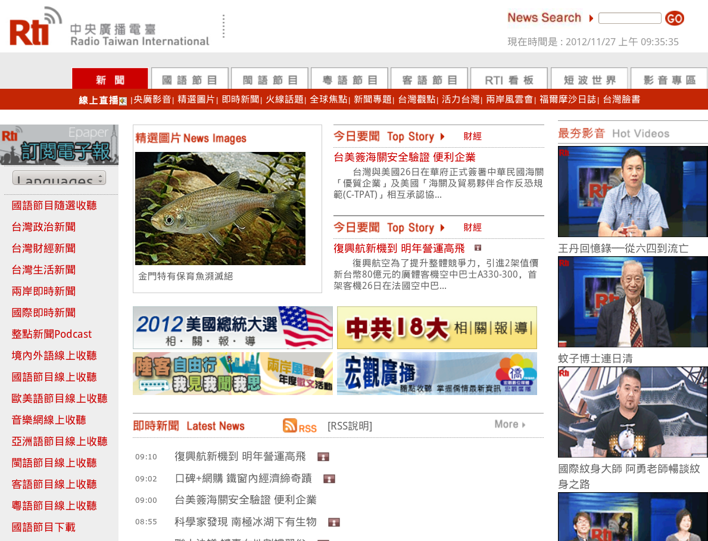708x541 pixels.
Task: Open sidebar link 國語節目隨選收聽
Action: tap(54, 206)
